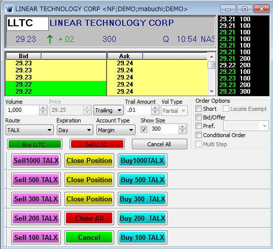Click the Show Size field 300

164,129
